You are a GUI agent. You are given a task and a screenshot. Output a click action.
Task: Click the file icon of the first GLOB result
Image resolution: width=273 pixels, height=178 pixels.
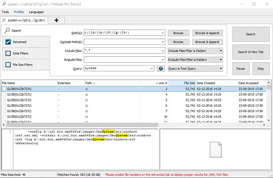pyautogui.click(x=4, y=89)
